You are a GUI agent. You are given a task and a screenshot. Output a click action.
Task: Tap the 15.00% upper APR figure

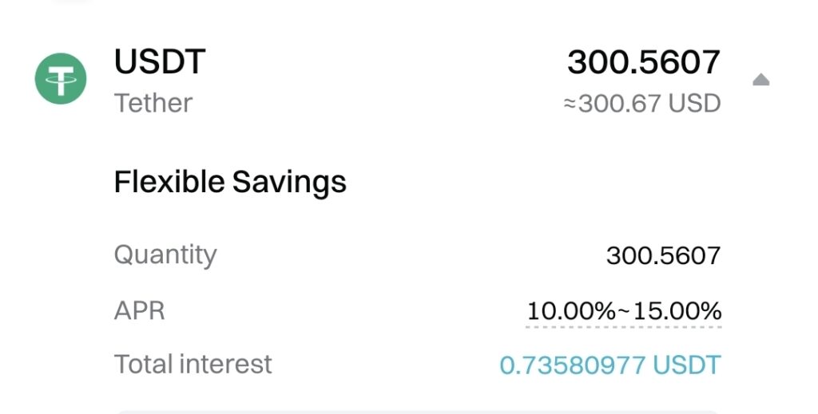[x=677, y=310]
